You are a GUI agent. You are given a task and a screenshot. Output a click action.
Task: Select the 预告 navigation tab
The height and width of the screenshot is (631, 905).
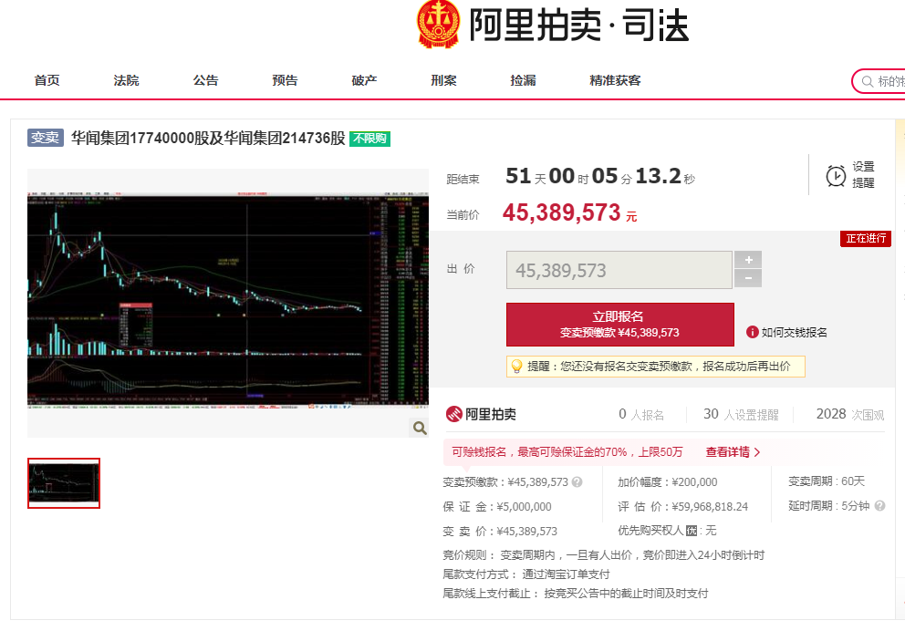pyautogui.click(x=285, y=80)
